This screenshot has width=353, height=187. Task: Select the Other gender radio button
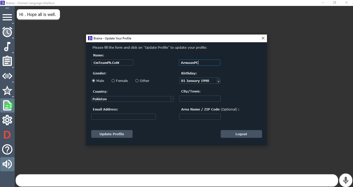tap(137, 81)
